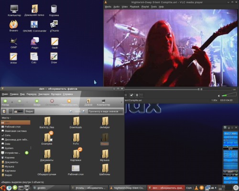Click the power button in the panel
Image resolution: width=239 pixels, height=191 pixels.
(235, 188)
